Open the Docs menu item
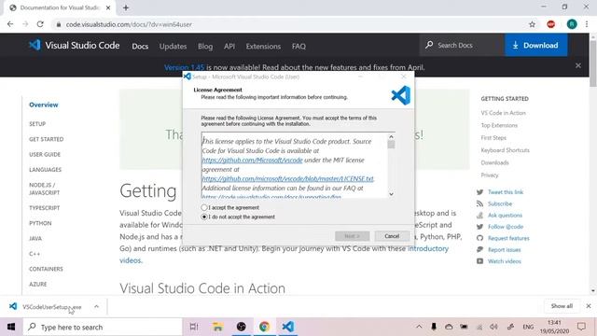Image resolution: width=597 pixels, height=336 pixels. 140,46
